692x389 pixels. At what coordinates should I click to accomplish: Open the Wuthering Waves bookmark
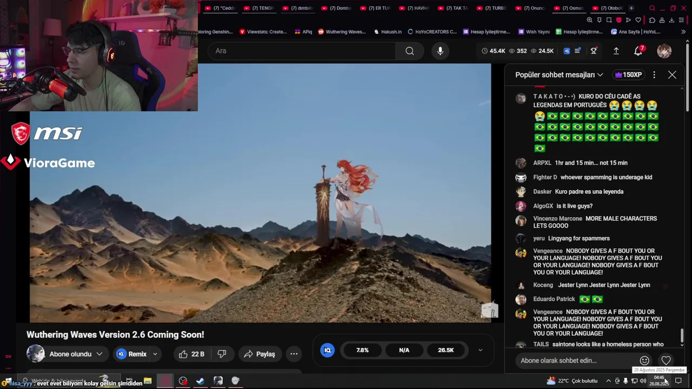click(342, 32)
